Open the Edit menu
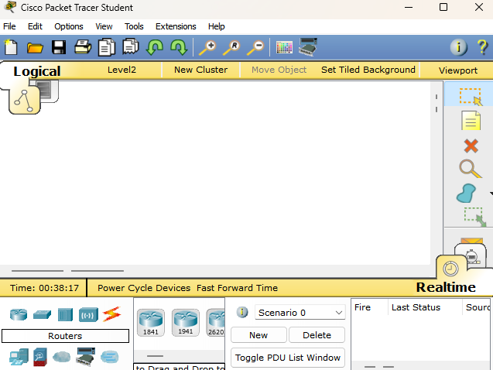 coord(35,26)
